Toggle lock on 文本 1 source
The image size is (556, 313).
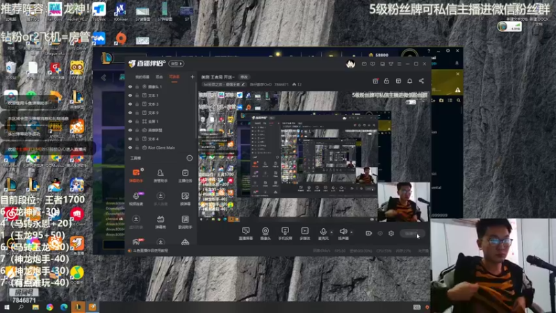137,95
